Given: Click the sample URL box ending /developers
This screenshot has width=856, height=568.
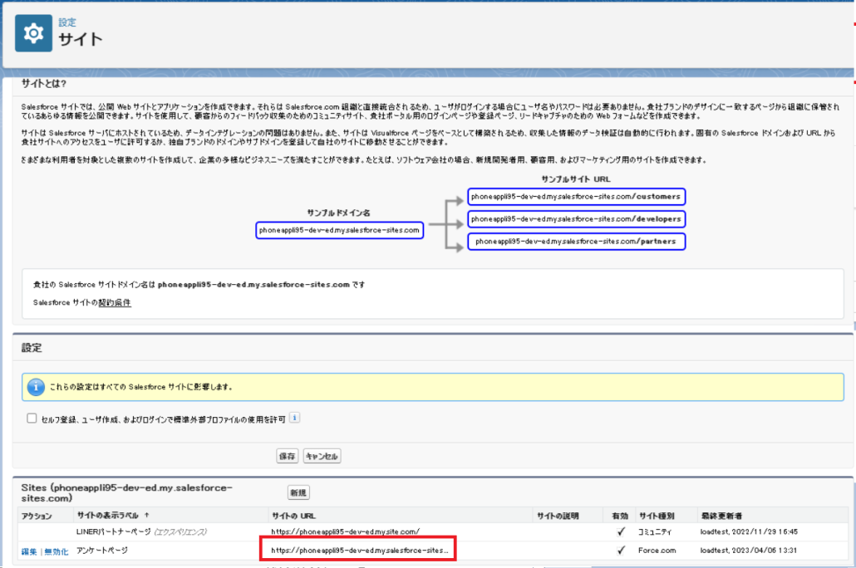Looking at the screenshot, I should tap(576, 218).
